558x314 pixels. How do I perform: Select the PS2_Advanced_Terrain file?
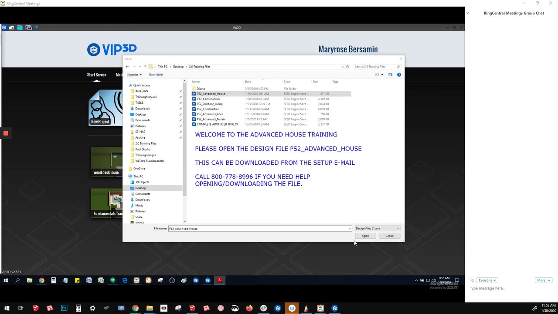[211, 119]
